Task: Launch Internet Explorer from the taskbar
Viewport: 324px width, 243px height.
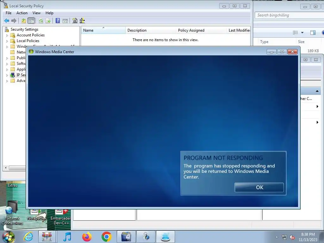Action: 28,237
